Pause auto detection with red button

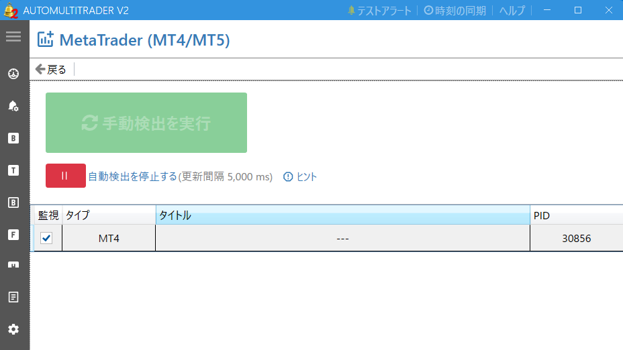[66, 176]
